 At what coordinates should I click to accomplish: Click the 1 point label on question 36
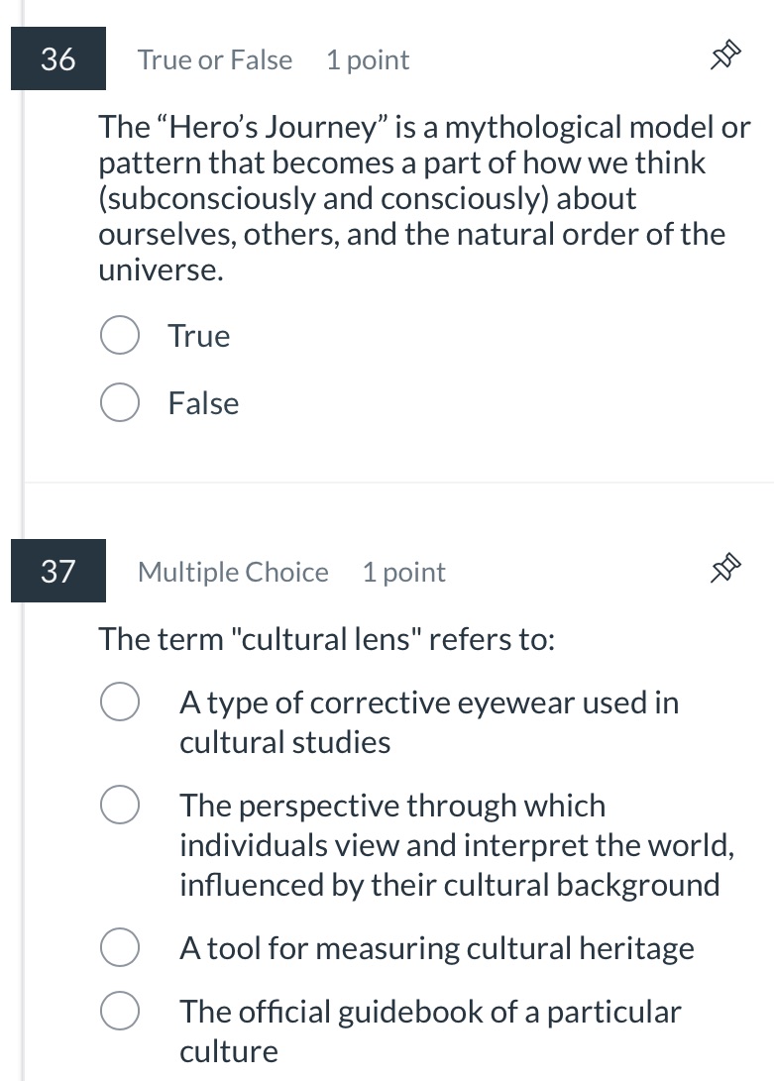[x=367, y=59]
